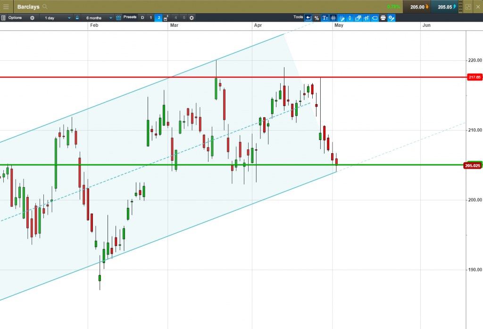Select the 205.025 current price label

pyautogui.click(x=473, y=166)
